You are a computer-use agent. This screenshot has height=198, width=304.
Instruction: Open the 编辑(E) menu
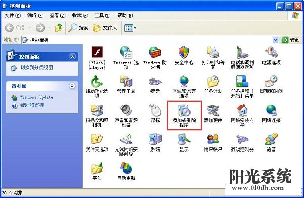tap(35, 15)
